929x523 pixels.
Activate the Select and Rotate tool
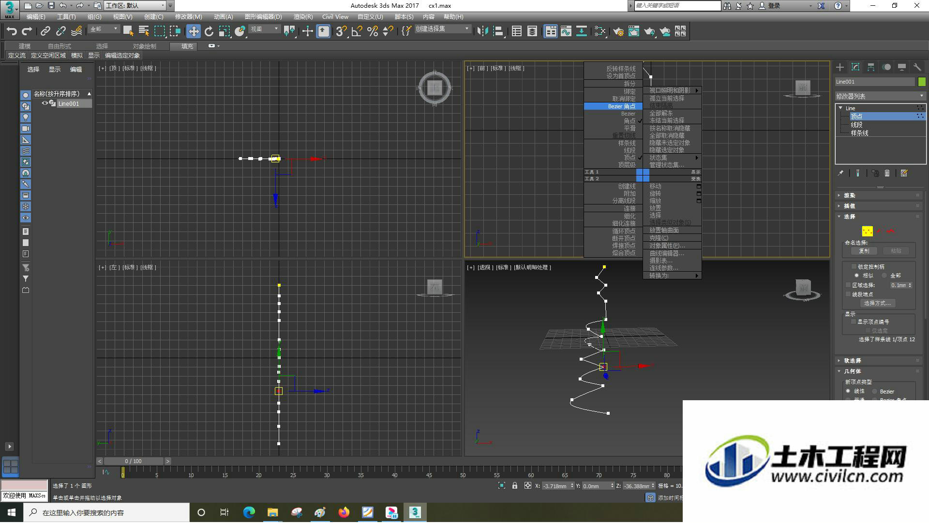209,31
